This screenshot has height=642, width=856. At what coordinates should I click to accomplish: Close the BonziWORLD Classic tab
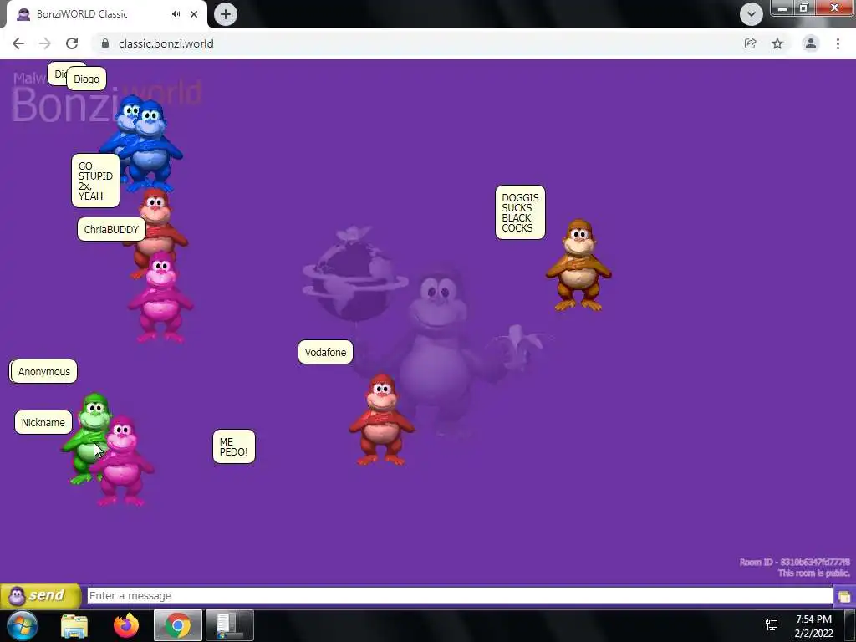pyautogui.click(x=194, y=14)
